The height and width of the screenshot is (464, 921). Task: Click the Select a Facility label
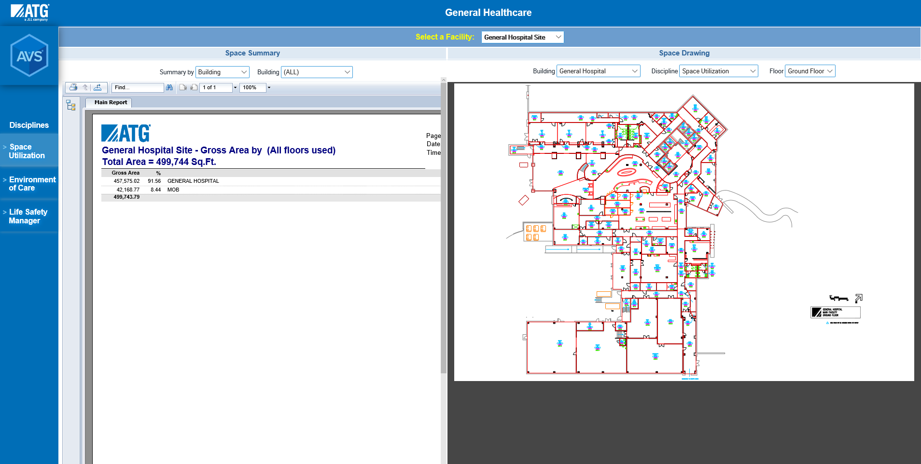click(x=445, y=37)
